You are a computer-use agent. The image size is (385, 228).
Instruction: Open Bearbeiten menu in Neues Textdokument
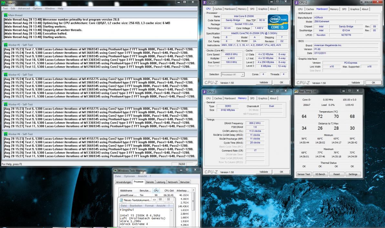tap(136, 206)
